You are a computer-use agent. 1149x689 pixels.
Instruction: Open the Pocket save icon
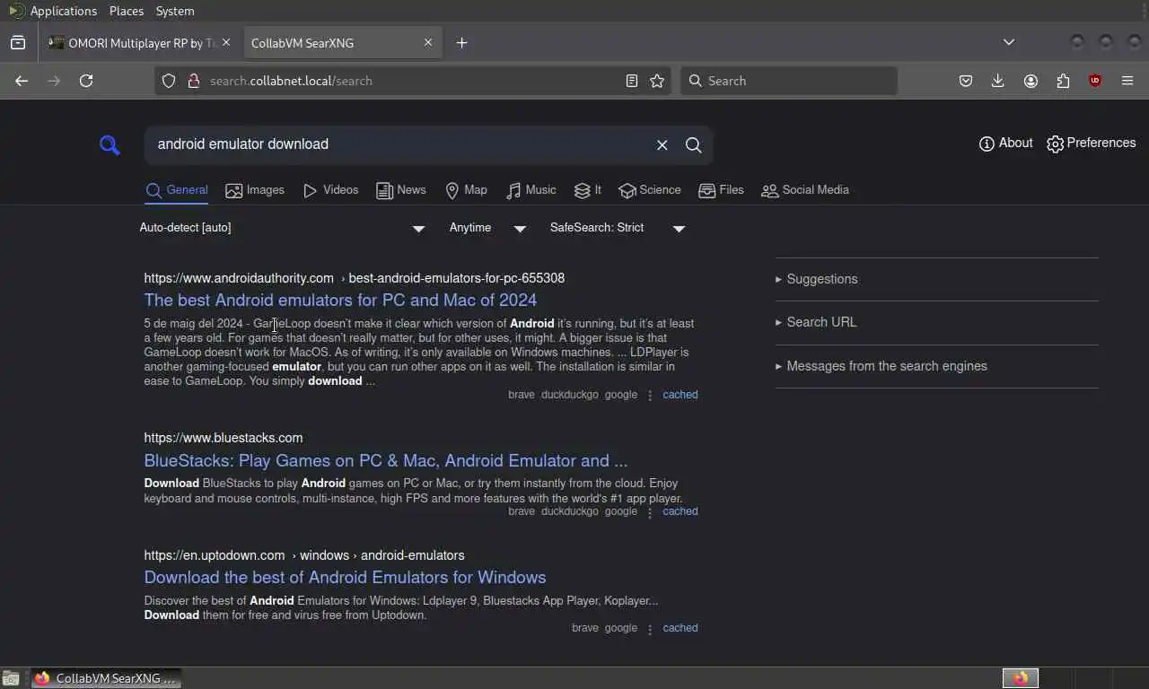966,81
